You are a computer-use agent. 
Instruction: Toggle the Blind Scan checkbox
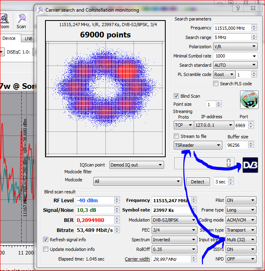click(176, 96)
